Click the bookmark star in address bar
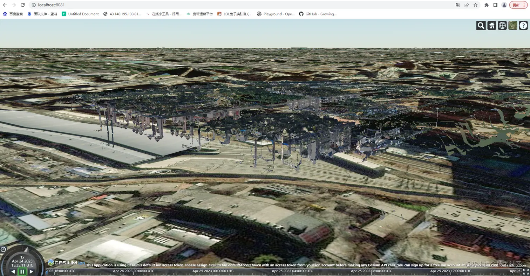 tap(475, 5)
